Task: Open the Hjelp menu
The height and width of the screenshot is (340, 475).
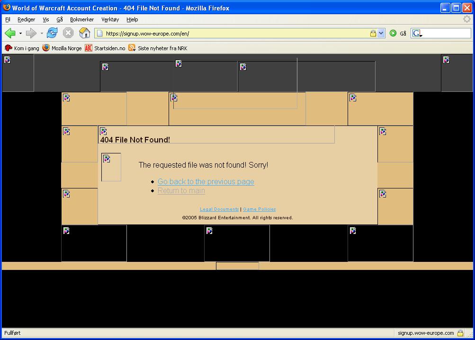Action: tap(132, 19)
